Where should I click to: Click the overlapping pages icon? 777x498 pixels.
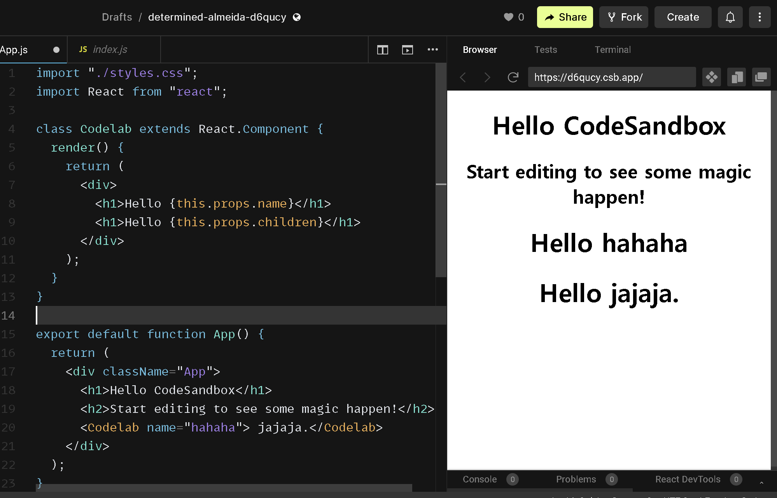[x=737, y=77]
